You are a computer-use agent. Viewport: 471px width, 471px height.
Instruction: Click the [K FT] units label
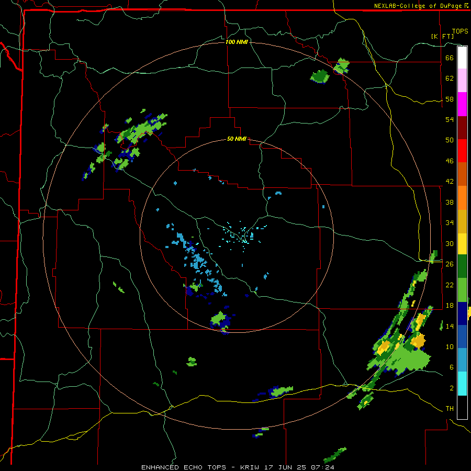pos(442,36)
